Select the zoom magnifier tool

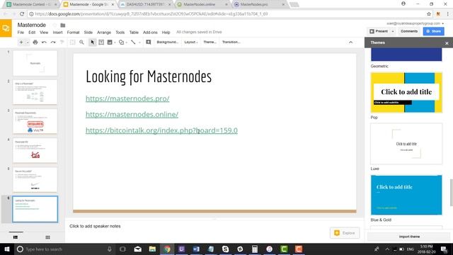tap(81, 42)
